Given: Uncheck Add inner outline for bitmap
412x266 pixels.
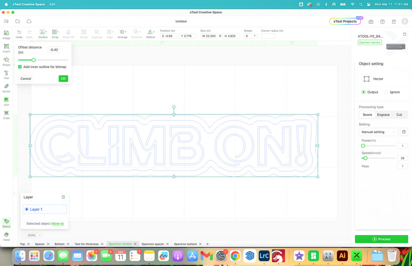Looking at the screenshot, I should [x=20, y=67].
